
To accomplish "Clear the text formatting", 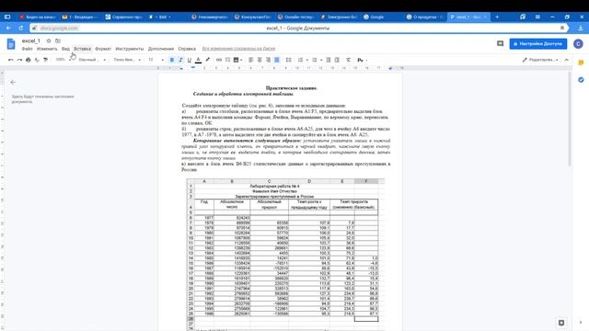I will 349,60.
